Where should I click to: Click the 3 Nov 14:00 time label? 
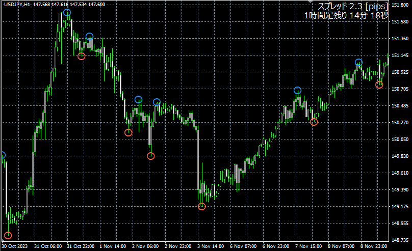pyautogui.click(x=211, y=246)
